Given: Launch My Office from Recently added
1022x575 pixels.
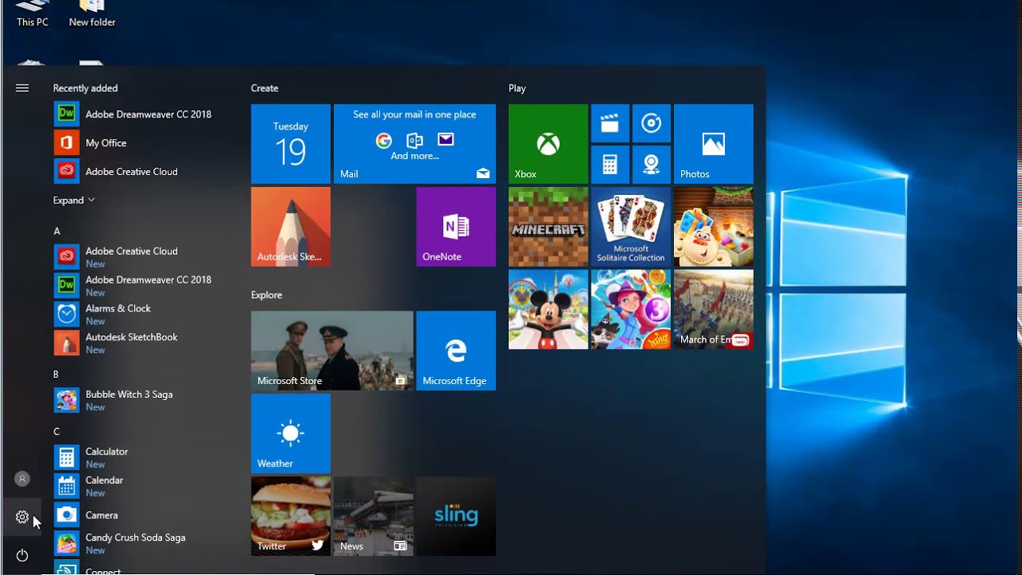Looking at the screenshot, I should (144, 143).
